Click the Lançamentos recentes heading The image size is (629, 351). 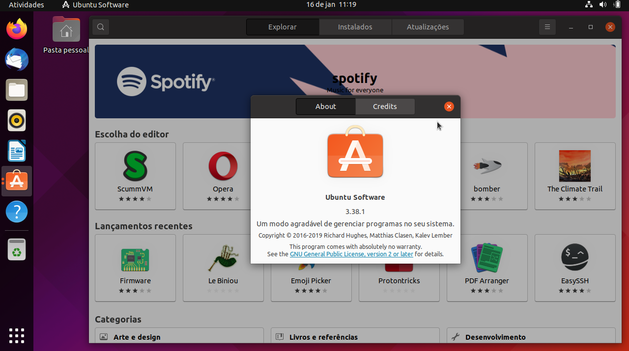[x=143, y=226]
